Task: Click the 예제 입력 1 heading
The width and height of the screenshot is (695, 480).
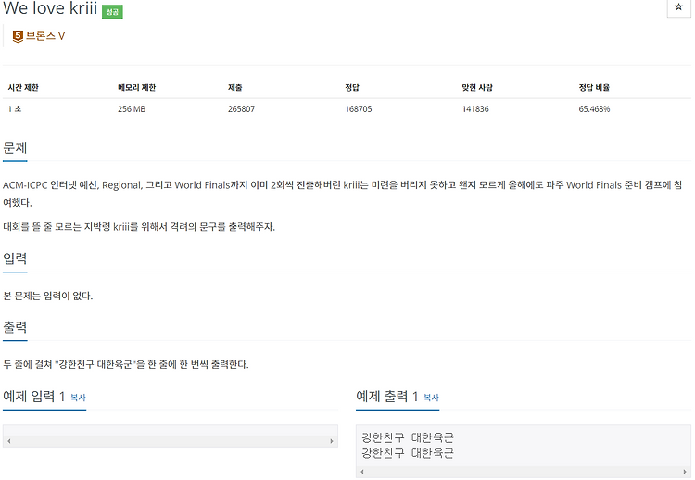Action: point(34,397)
